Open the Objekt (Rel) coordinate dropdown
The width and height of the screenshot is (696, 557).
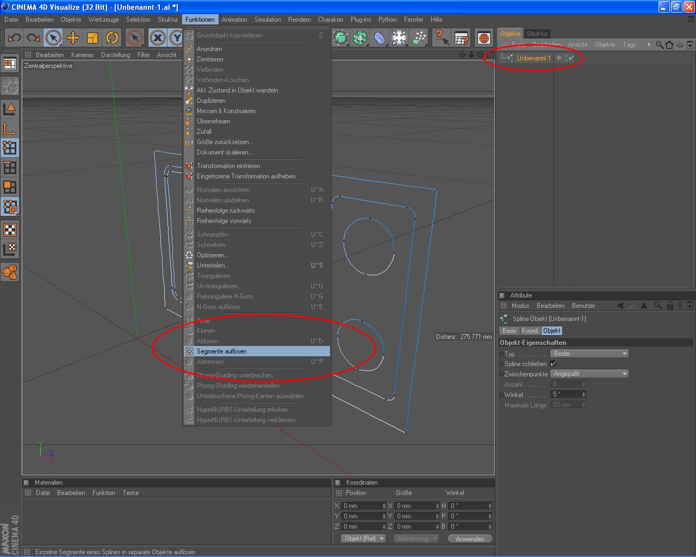[364, 539]
